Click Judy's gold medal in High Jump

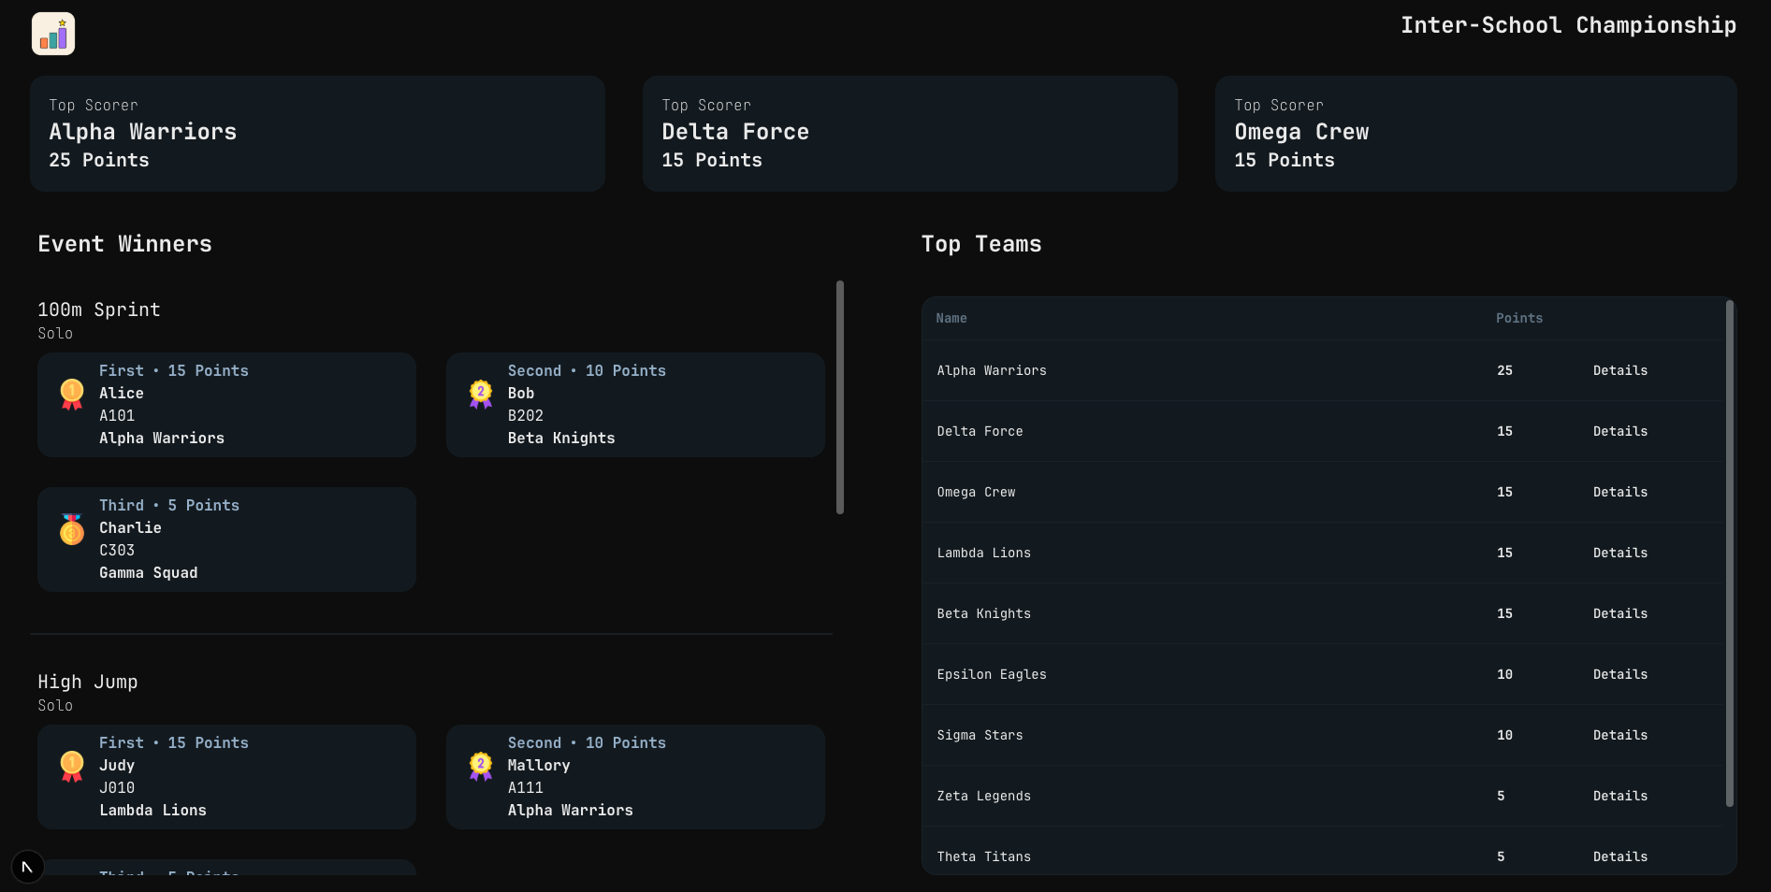[71, 766]
